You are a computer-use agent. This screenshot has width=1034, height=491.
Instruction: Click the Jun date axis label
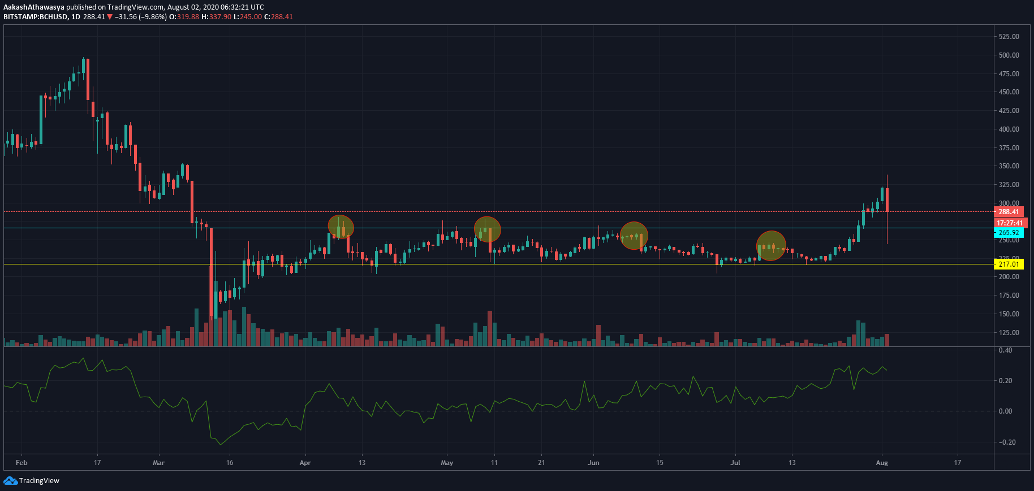coord(593,463)
